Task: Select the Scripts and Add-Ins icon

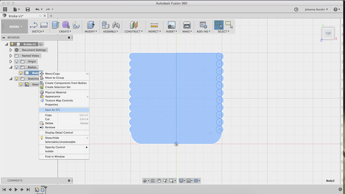Action: click(203, 25)
